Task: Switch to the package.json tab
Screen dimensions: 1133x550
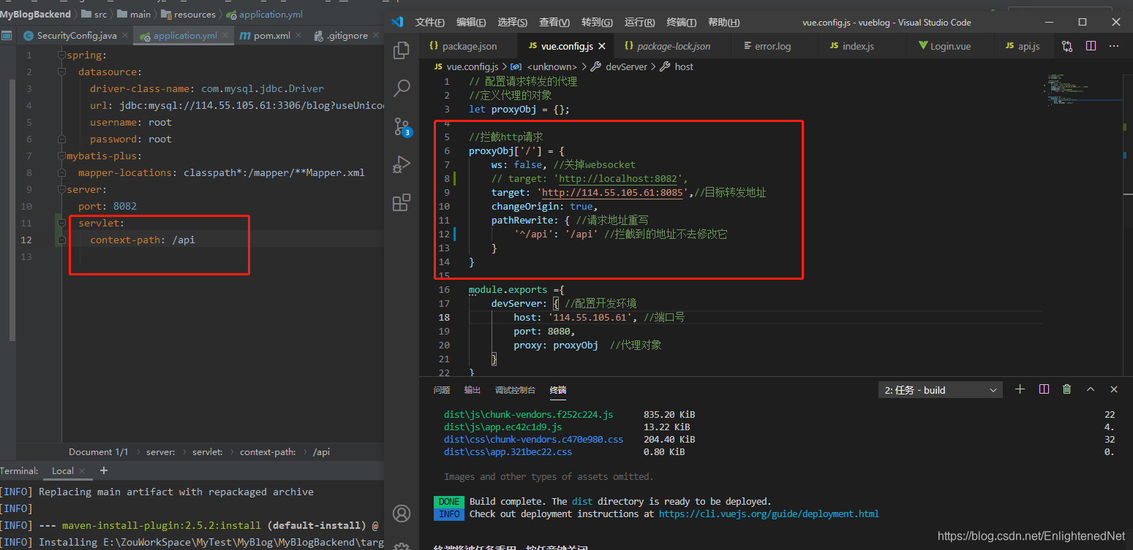Action: click(469, 46)
